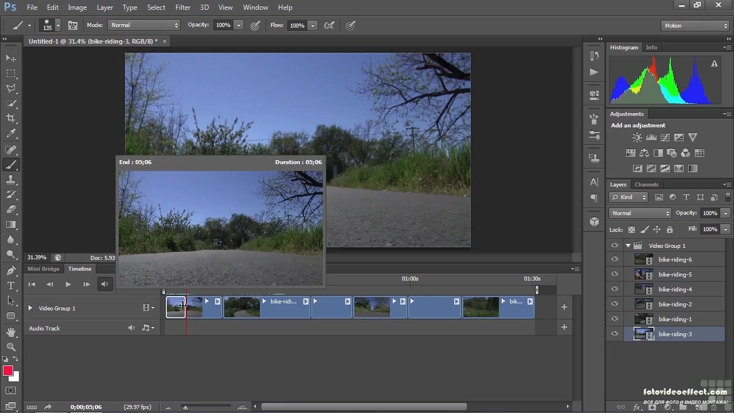This screenshot has height=413, width=734.
Task: Enable airbrush-style build-up in options bar
Action: pos(329,25)
